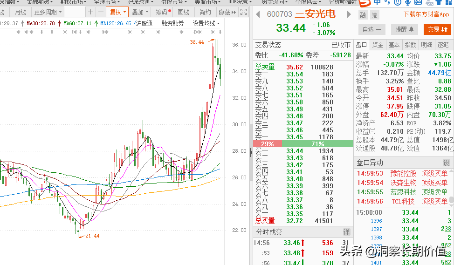454x265 pixels.
Task: Open the 设置均线 moving average dropdown
Action: coord(206,23)
